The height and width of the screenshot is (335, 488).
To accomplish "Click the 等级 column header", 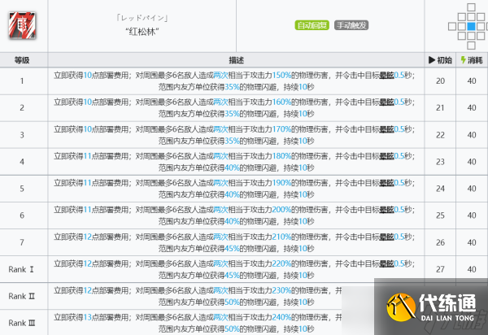I will [x=22, y=60].
